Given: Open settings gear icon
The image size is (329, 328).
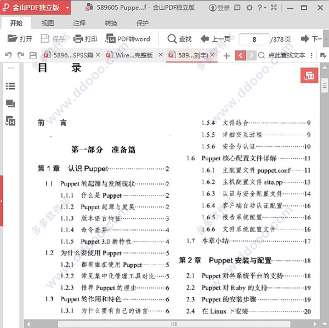Looking at the screenshot, I should [x=249, y=8].
